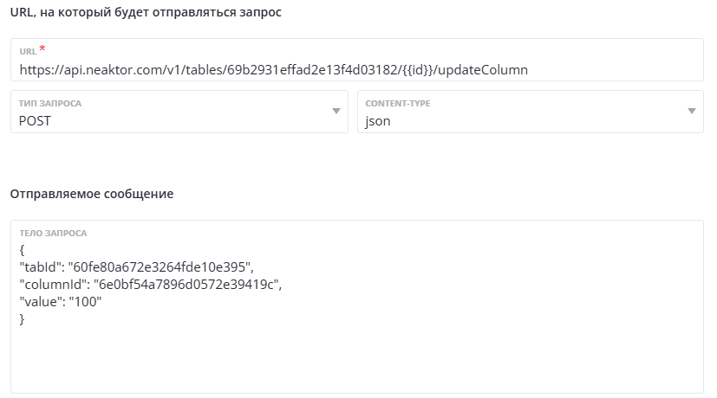Click the json value in Content-Type
717x398 pixels.
point(378,121)
